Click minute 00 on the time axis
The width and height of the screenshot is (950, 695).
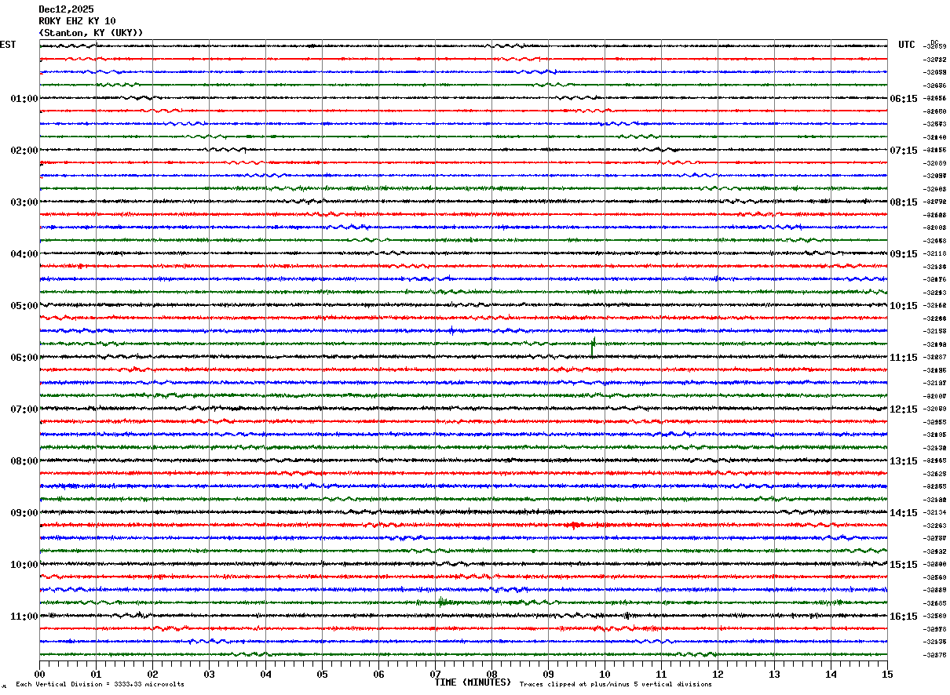pos(39,674)
